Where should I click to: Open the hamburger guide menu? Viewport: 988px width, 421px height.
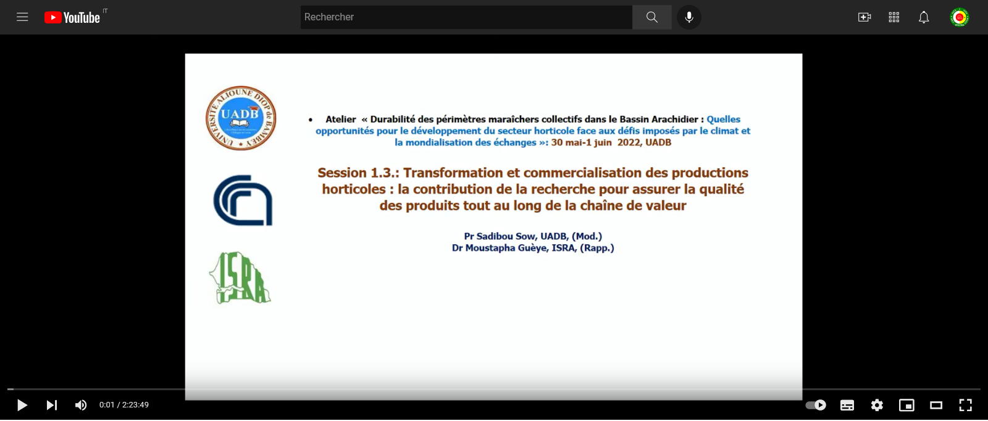pyautogui.click(x=22, y=17)
